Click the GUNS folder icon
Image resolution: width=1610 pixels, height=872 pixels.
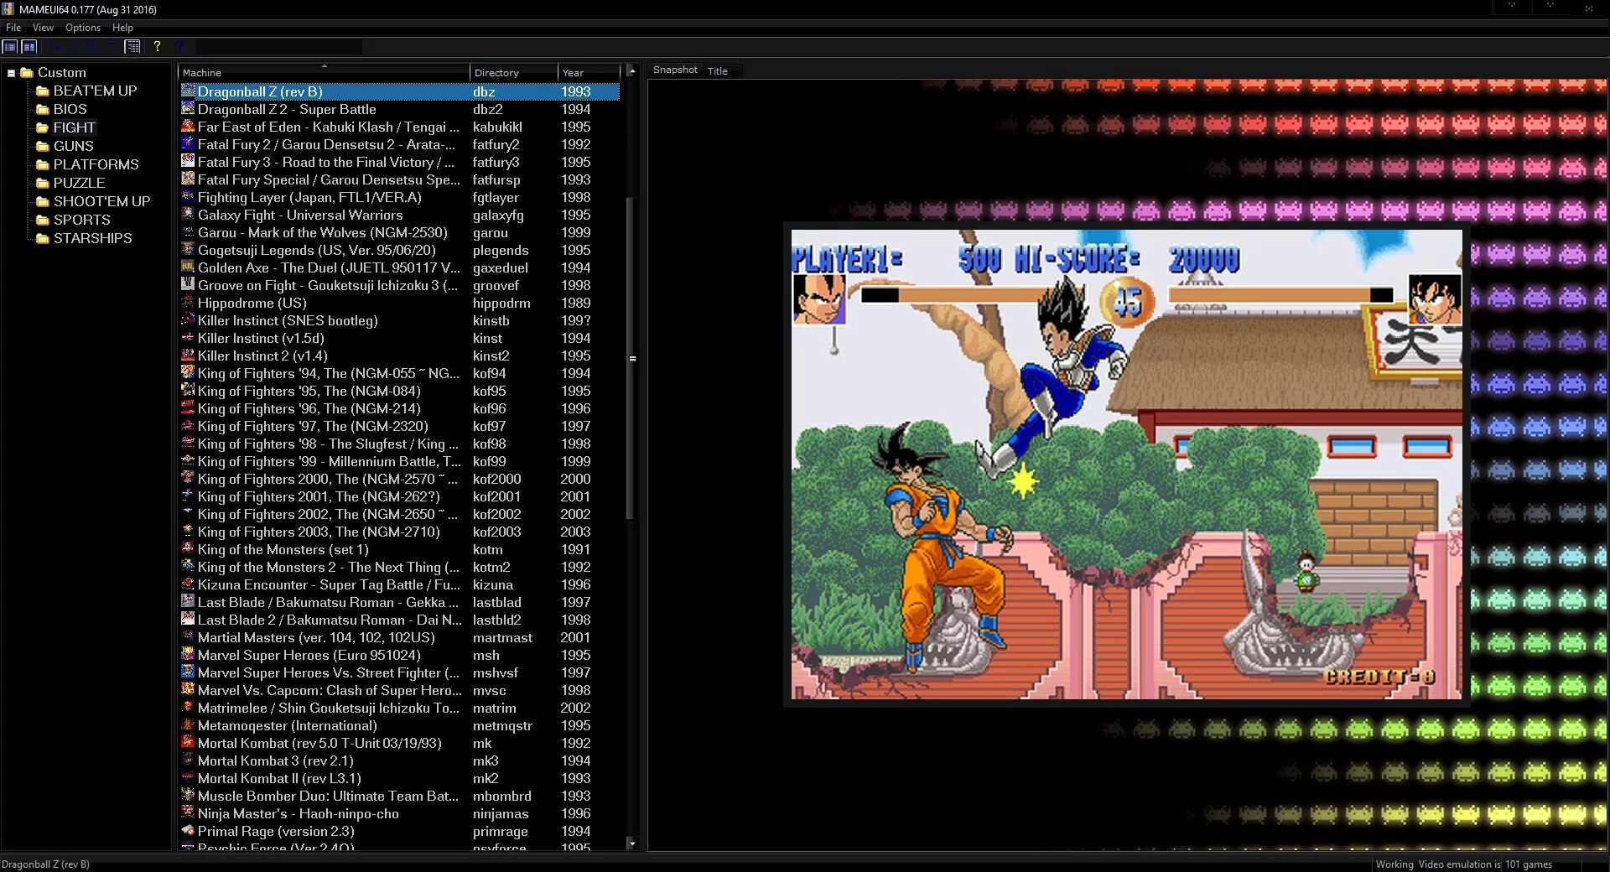pyautogui.click(x=43, y=147)
